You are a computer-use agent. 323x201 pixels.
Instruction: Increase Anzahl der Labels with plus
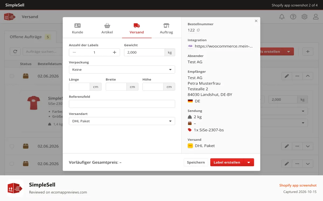pyautogui.click(x=114, y=52)
